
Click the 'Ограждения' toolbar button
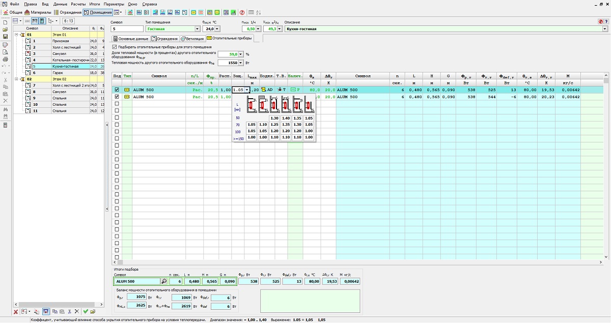pyautogui.click(x=68, y=12)
